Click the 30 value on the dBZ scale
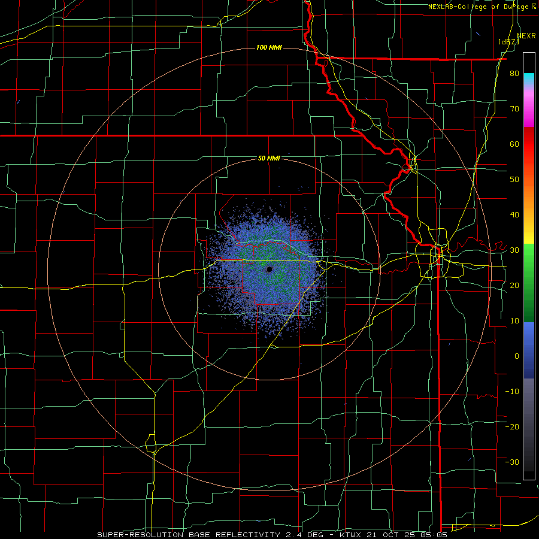The width and height of the screenshot is (539, 539). [x=514, y=250]
